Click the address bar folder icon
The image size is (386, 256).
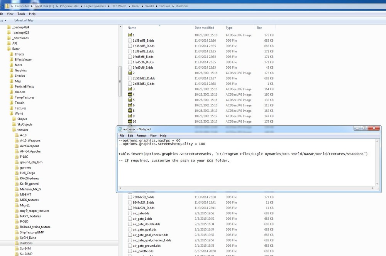(x=7, y=6)
